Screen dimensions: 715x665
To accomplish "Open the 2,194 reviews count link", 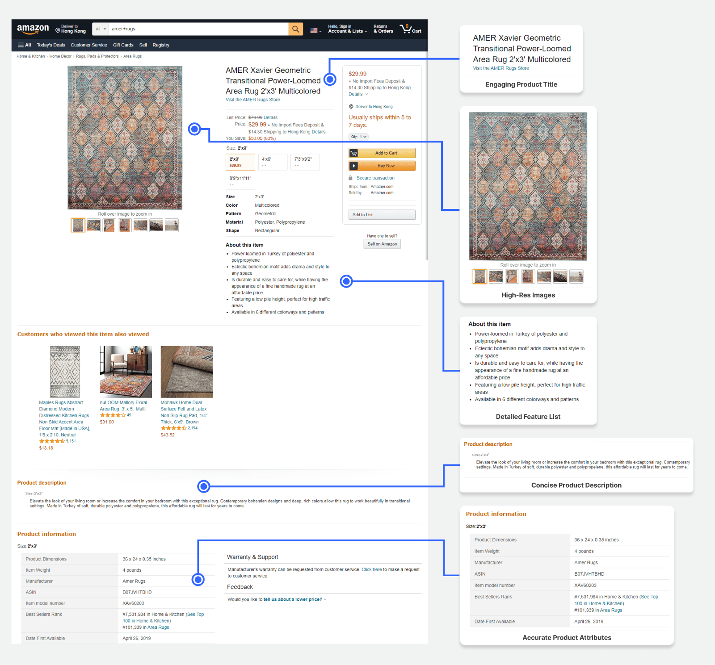I will coord(193,428).
